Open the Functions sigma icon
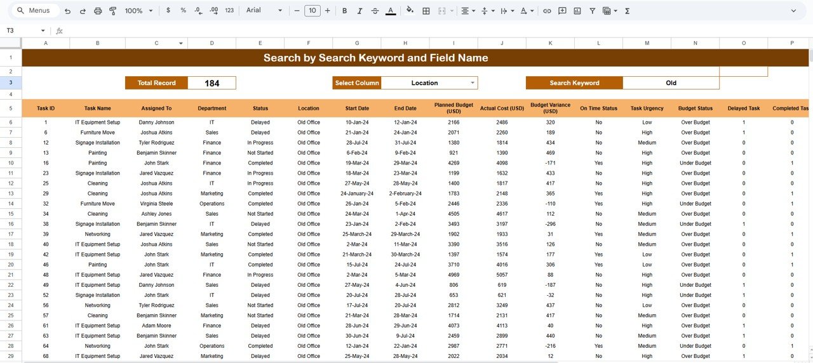Image resolution: width=813 pixels, height=363 pixels. tap(628, 11)
